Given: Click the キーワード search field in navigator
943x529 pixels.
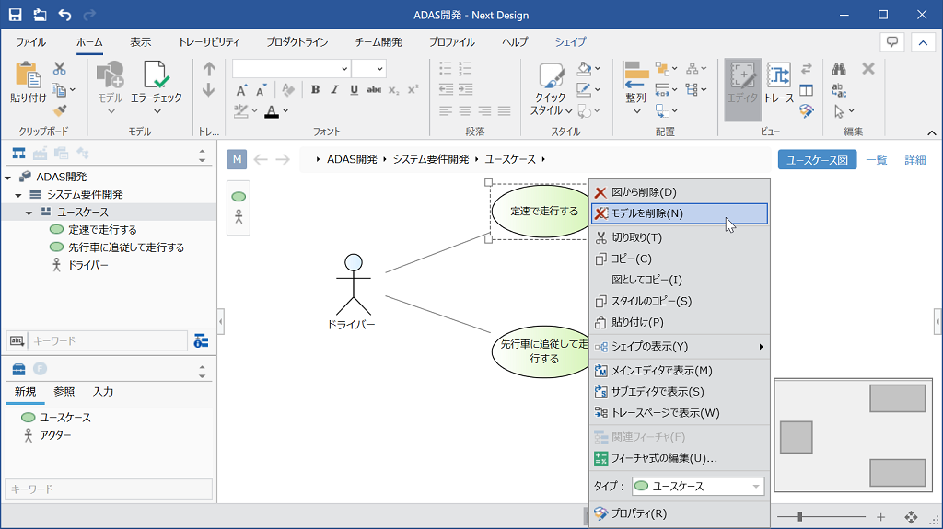Looking at the screenshot, I should (x=109, y=340).
